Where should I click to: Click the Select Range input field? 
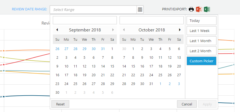point(93,10)
